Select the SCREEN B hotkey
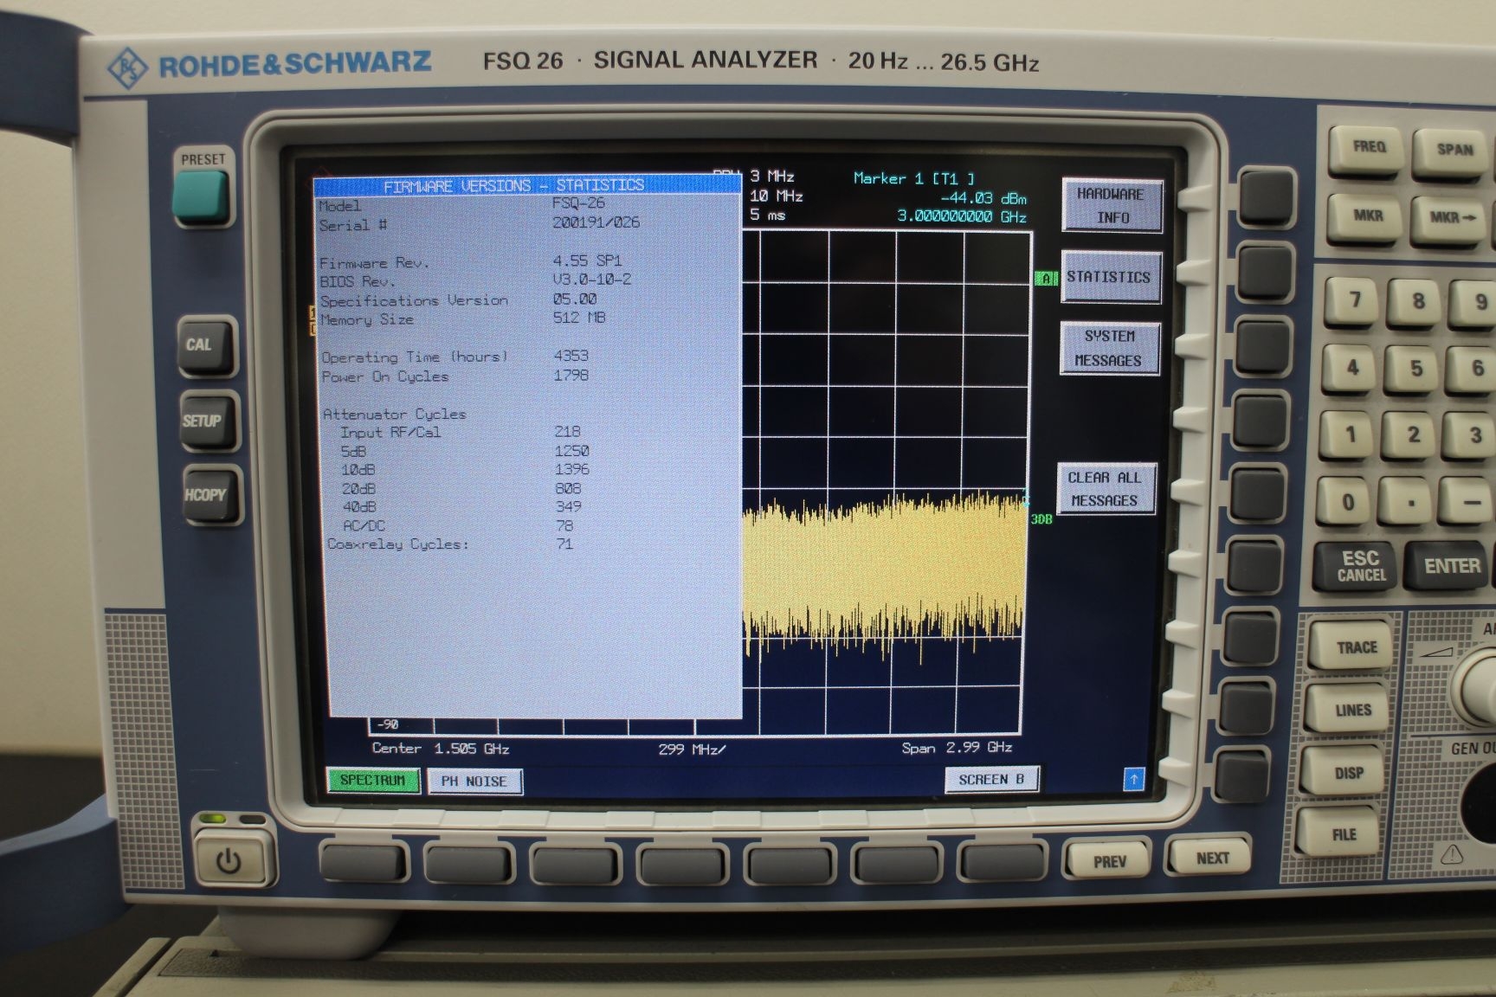The image size is (1496, 997). tap(991, 780)
